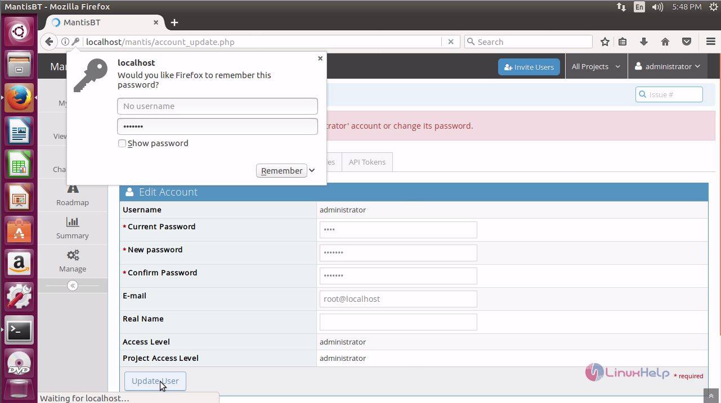Click the Real Name field
The height and width of the screenshot is (403, 721).
(x=398, y=322)
